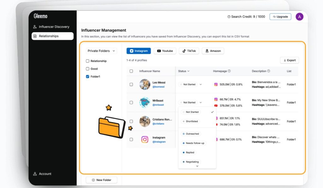Image resolution: width=323 pixels, height=188 pixels.
Task: Open the @instagram profile link
Action: [x=159, y=142]
